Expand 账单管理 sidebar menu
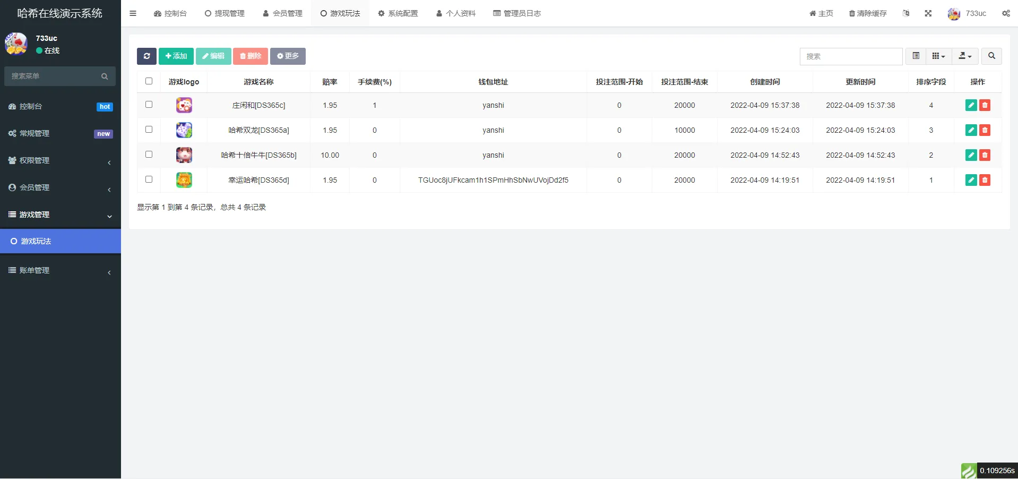The width and height of the screenshot is (1018, 479). pos(61,270)
